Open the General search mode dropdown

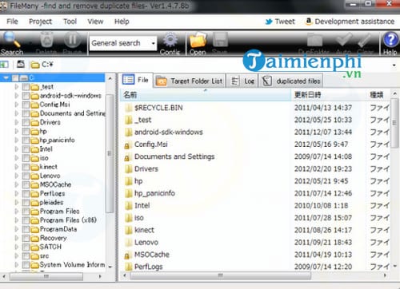154,43
